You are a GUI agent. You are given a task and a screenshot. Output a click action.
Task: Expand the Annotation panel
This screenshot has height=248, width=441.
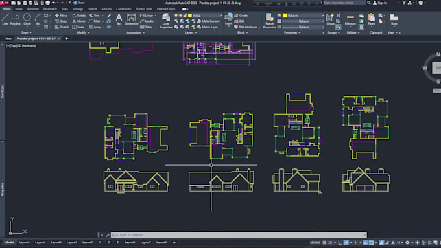pos(136,32)
